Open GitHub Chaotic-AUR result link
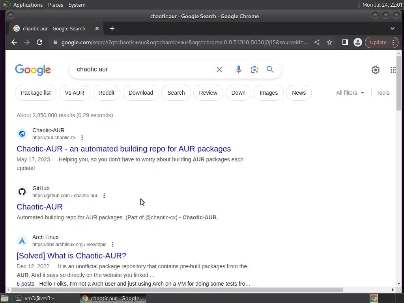The height and width of the screenshot is (303, 404). pyautogui.click(x=39, y=207)
